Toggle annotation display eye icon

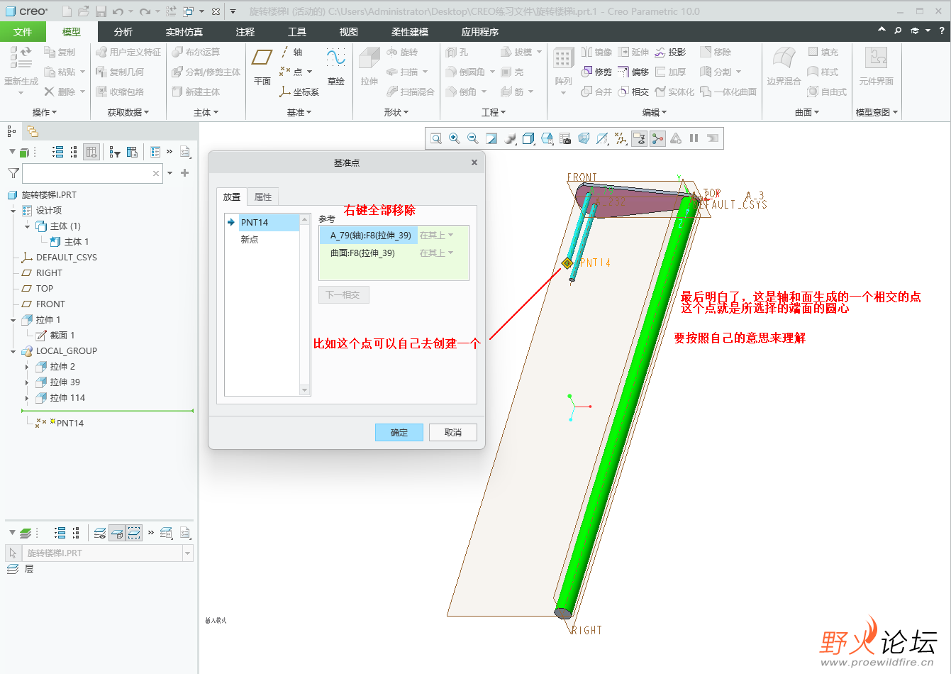[x=639, y=138]
